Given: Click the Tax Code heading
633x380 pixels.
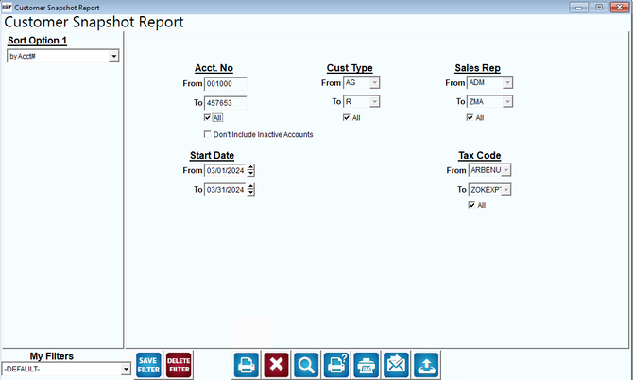Looking at the screenshot, I should [480, 155].
